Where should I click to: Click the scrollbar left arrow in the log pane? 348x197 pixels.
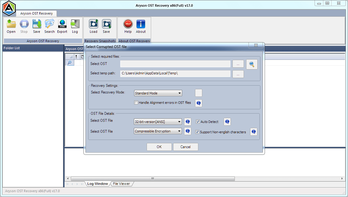point(68,178)
